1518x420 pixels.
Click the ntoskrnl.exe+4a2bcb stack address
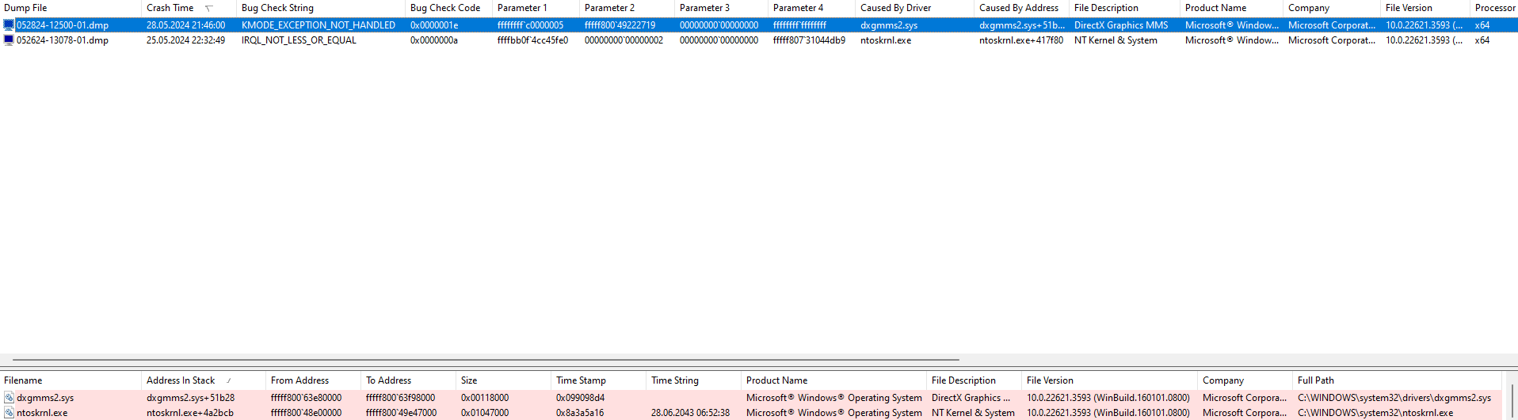pos(190,413)
